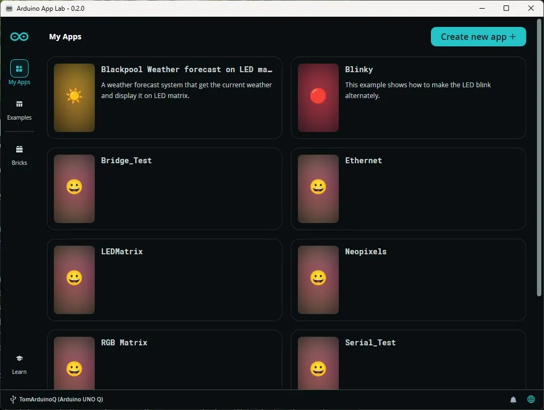Image resolution: width=544 pixels, height=410 pixels.
Task: Click the Create new app button
Action: tap(478, 37)
